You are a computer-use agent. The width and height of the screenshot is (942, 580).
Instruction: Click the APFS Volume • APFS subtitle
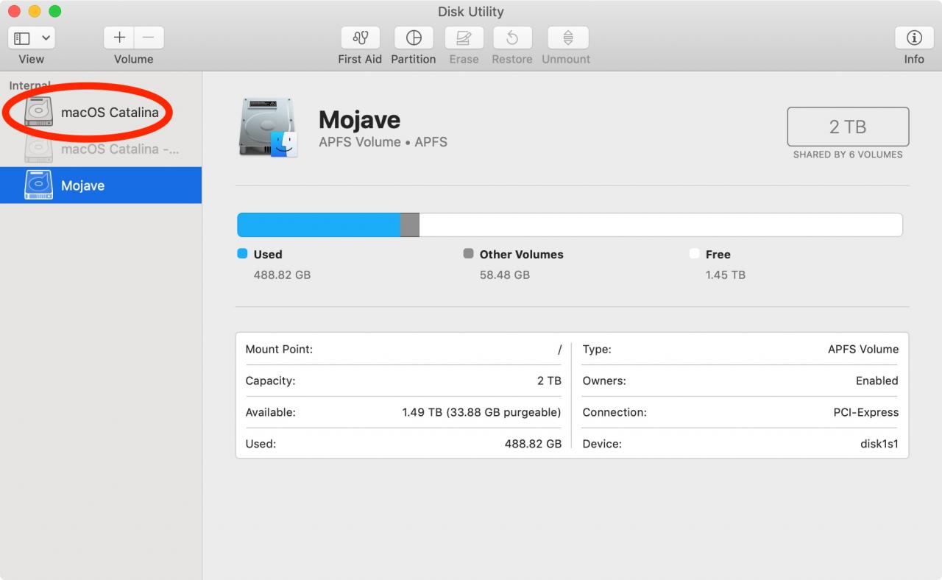coord(383,142)
